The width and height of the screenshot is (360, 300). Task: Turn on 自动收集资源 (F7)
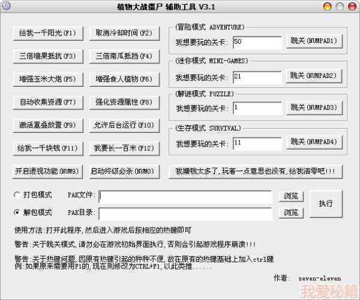tap(48, 102)
